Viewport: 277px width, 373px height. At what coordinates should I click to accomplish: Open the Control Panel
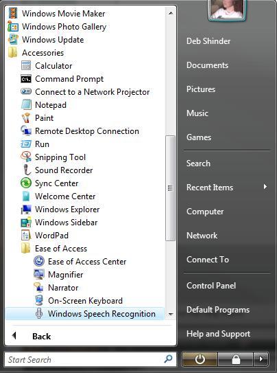pyautogui.click(x=211, y=286)
